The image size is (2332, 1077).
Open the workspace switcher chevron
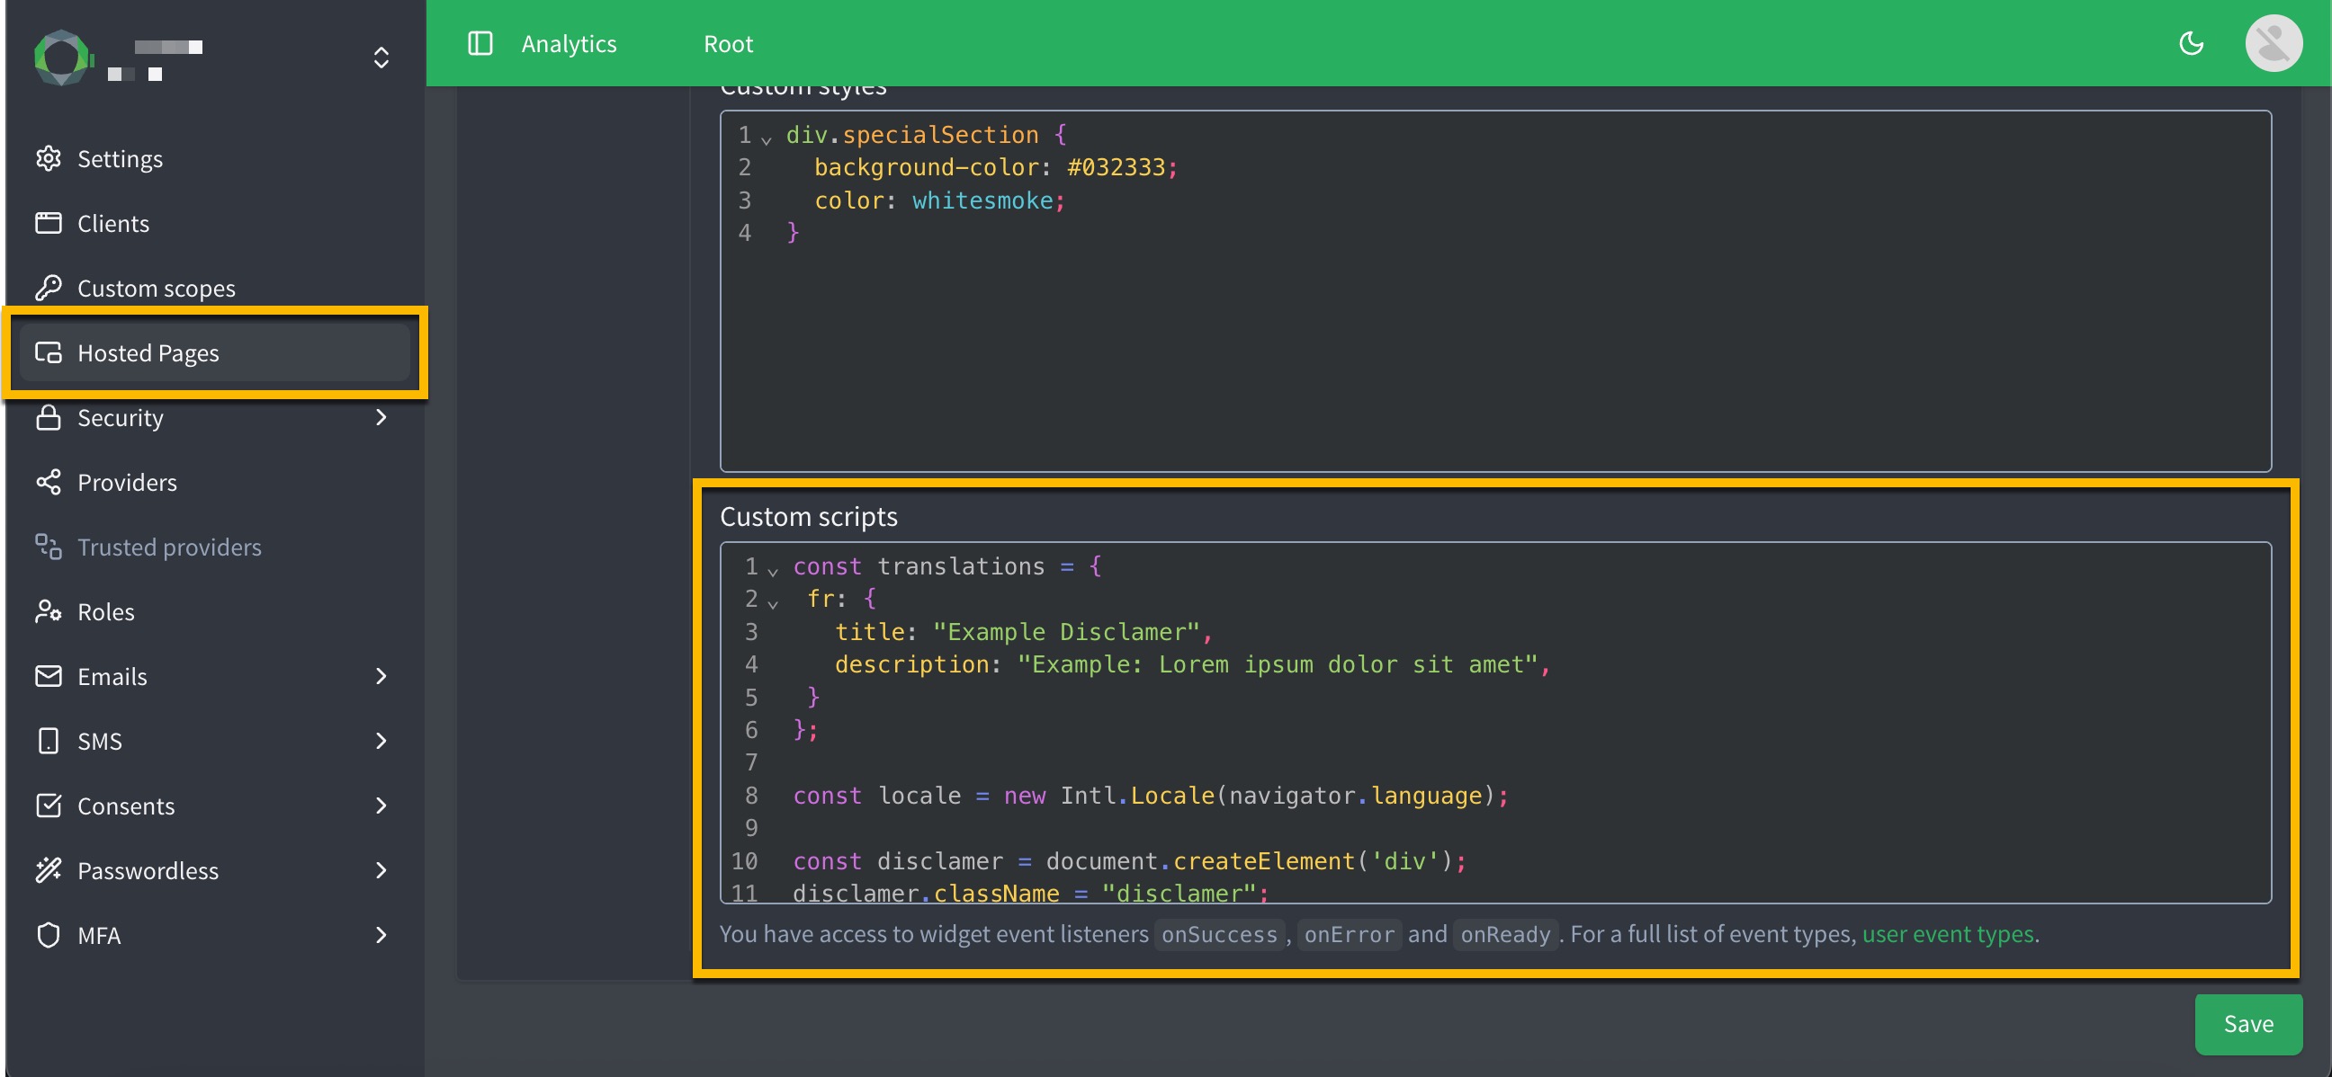(x=381, y=57)
